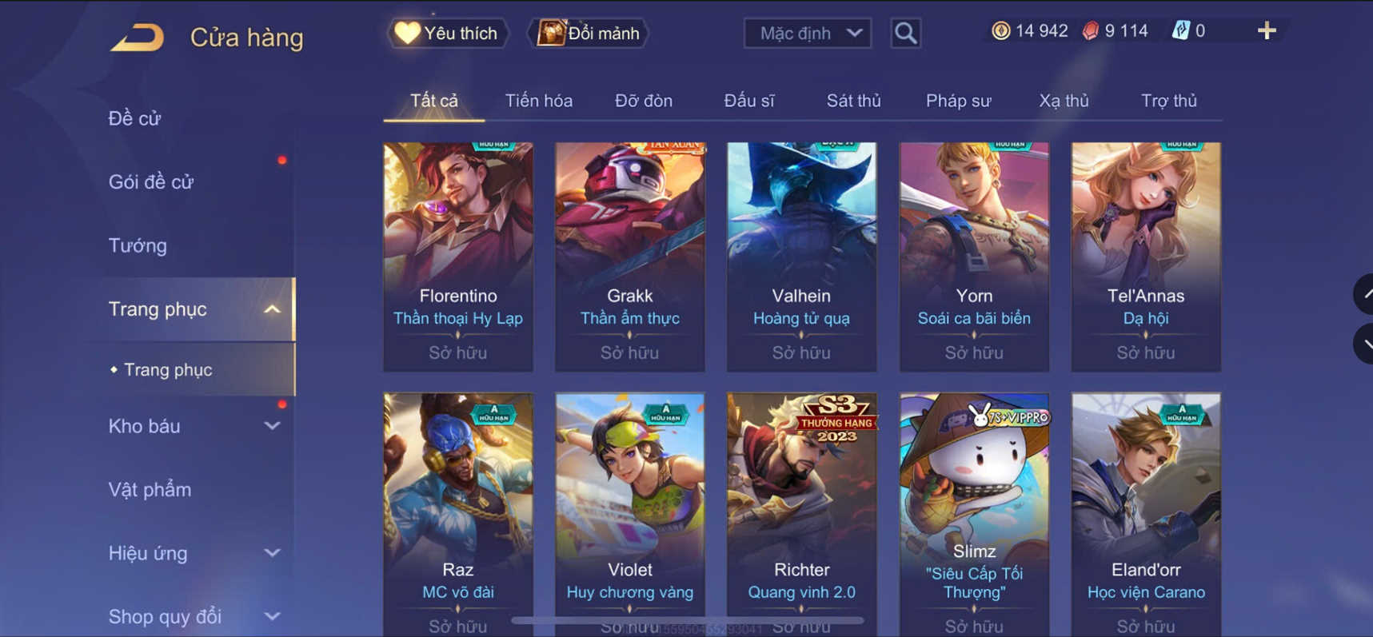Select the Tiến hóa tab

pyautogui.click(x=538, y=101)
